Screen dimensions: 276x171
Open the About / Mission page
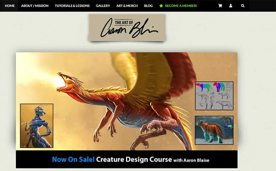pos(35,6)
